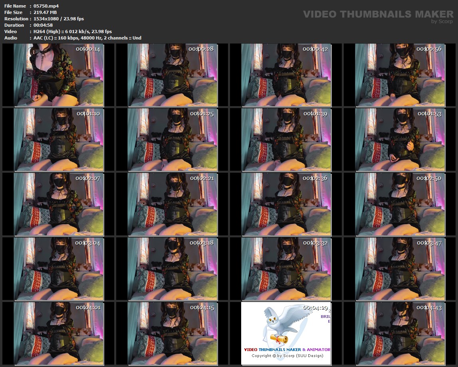Select the frame timestamped 00:01:25

172,140
